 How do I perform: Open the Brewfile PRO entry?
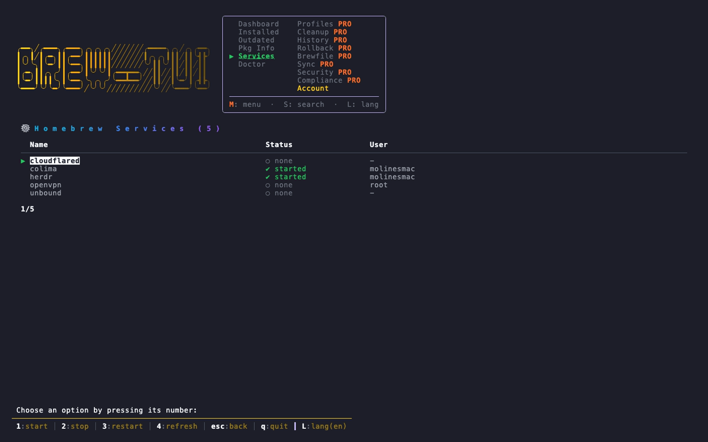(x=324, y=56)
